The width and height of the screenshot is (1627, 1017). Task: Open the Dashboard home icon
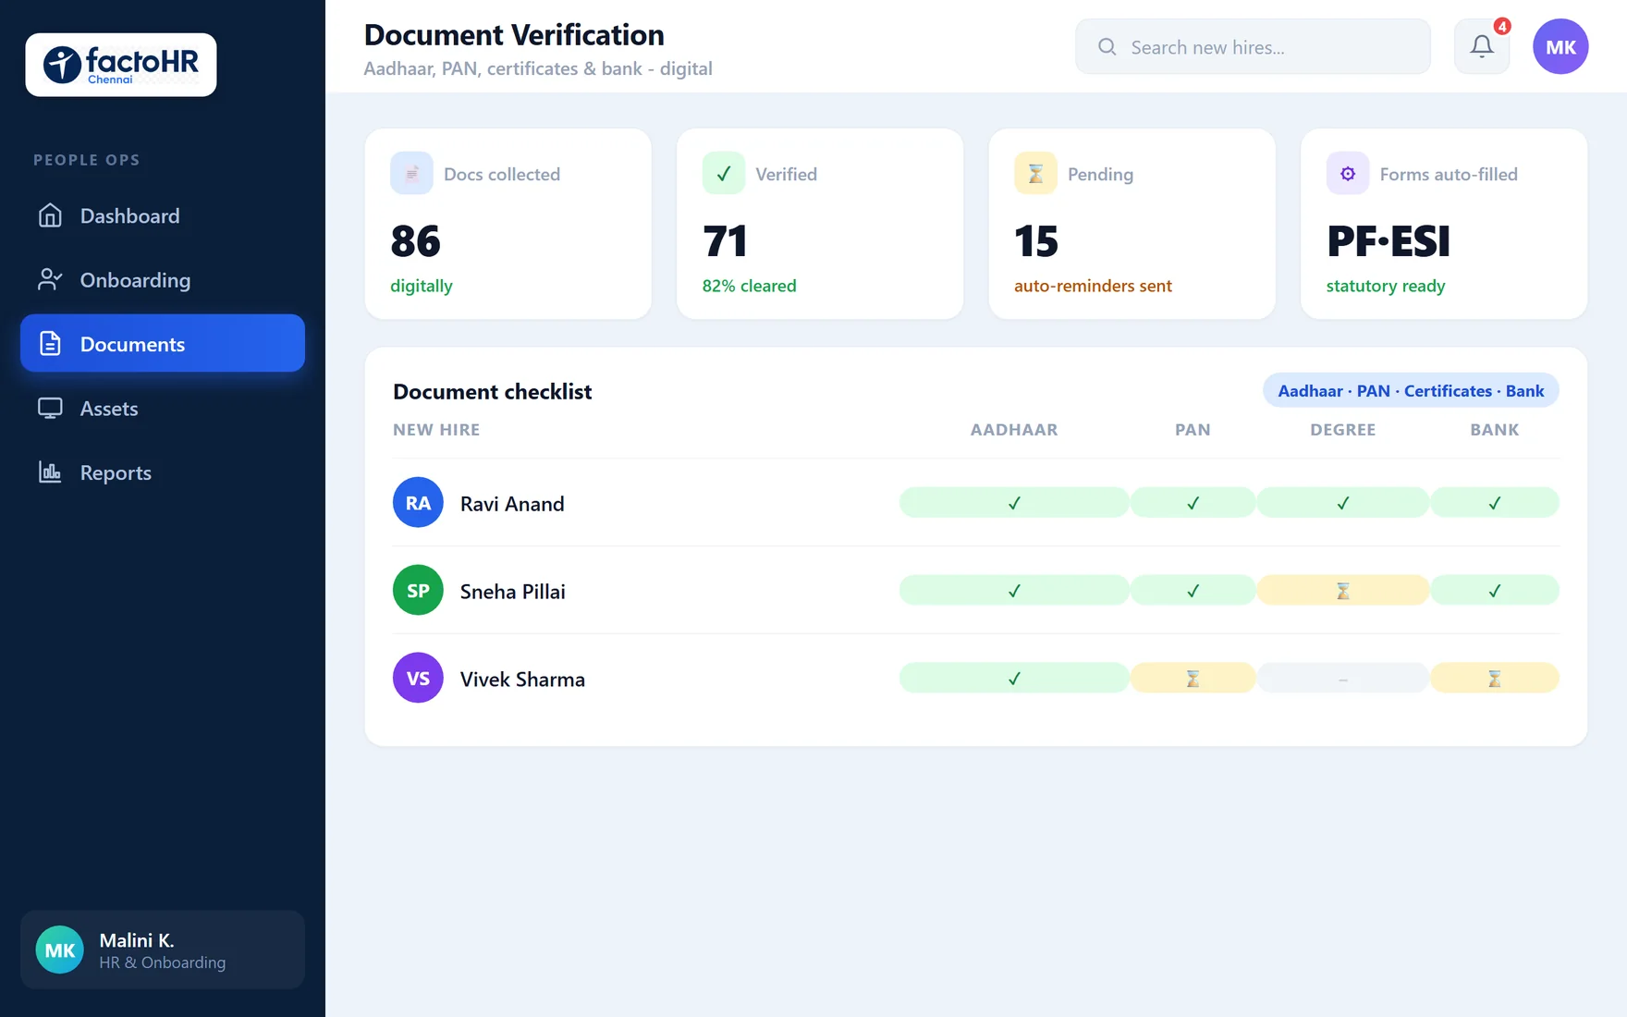coord(50,215)
